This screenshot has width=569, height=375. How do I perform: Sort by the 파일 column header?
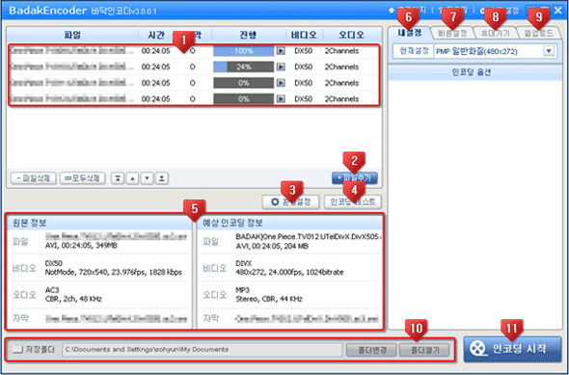tap(72, 35)
